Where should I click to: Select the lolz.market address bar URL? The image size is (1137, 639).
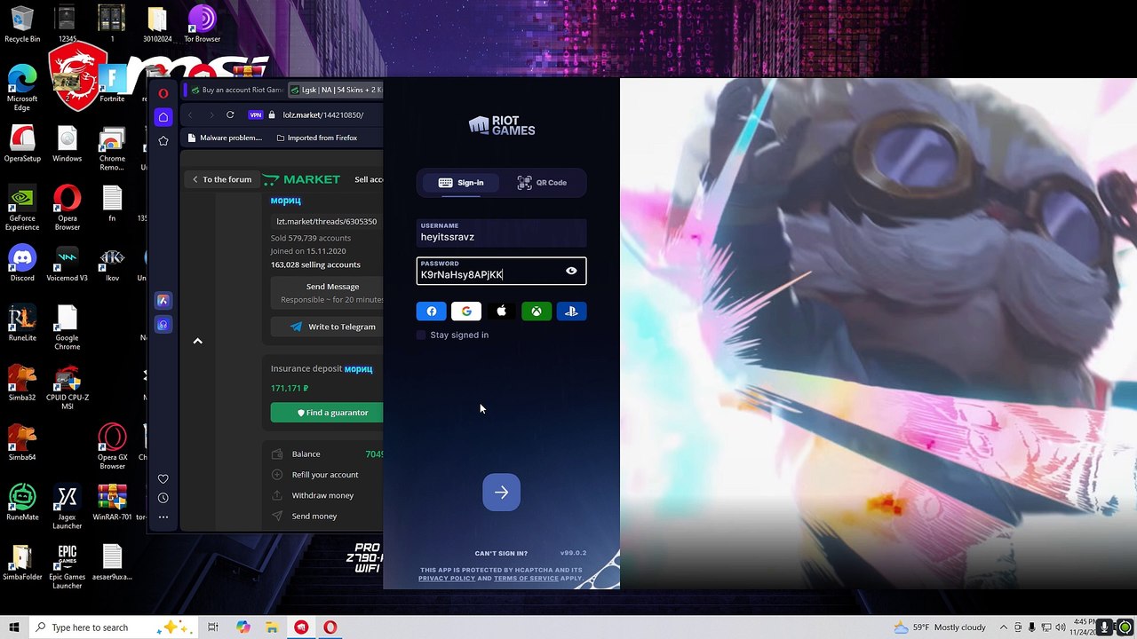coord(323,114)
